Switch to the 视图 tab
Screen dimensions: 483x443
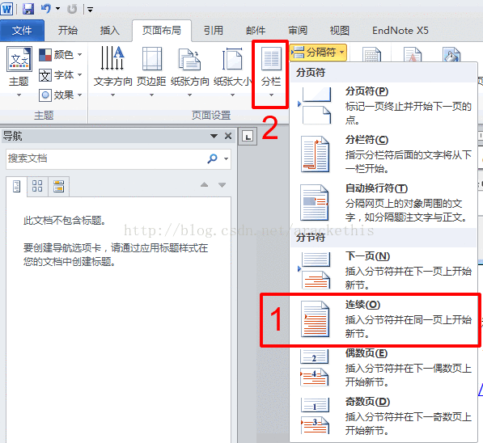click(340, 30)
